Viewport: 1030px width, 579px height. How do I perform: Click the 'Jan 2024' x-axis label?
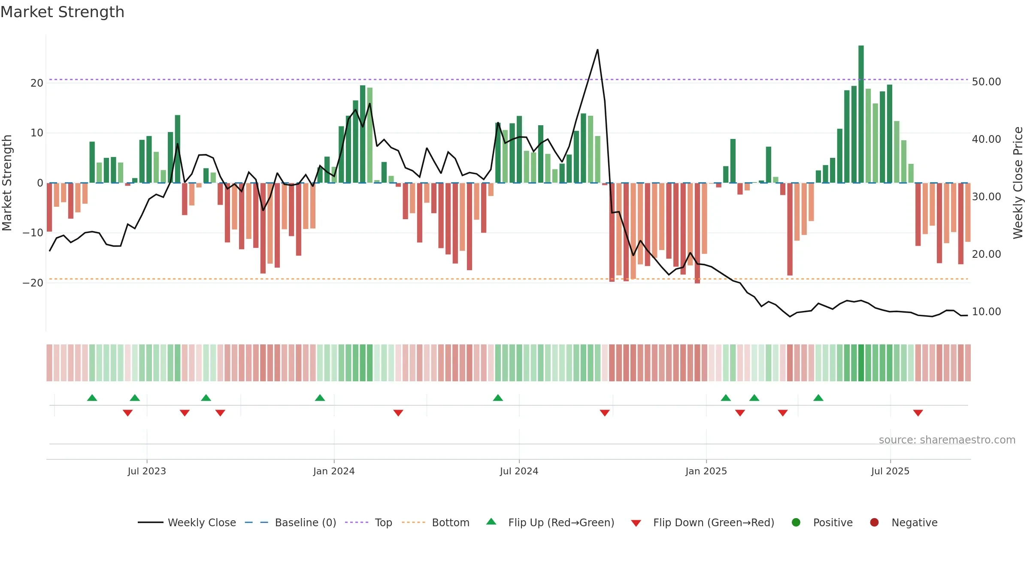click(334, 471)
